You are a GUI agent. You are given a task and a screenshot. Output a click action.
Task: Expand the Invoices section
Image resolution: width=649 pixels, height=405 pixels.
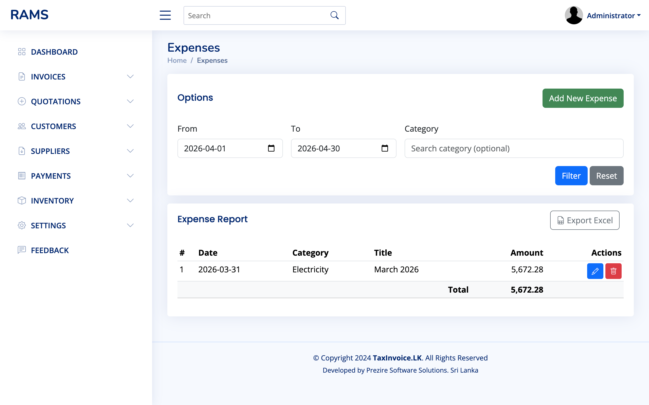pos(130,77)
